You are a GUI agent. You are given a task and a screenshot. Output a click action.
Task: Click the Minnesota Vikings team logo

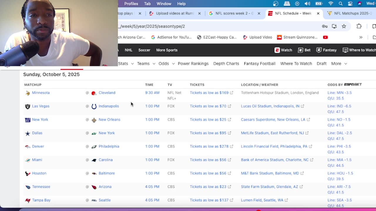[28, 93]
